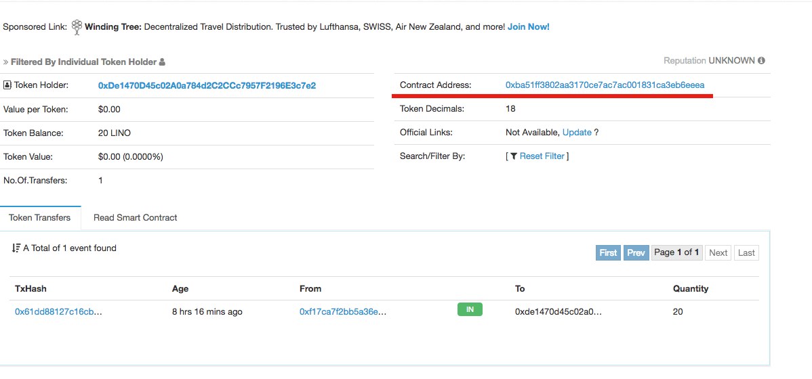The width and height of the screenshot is (812, 379).
Task: Click Update for official links
Action: (577, 133)
